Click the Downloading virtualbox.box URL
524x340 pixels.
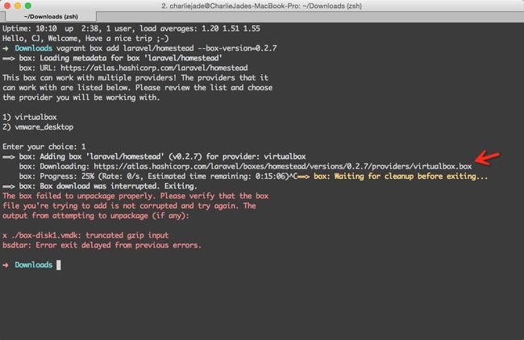(283, 166)
